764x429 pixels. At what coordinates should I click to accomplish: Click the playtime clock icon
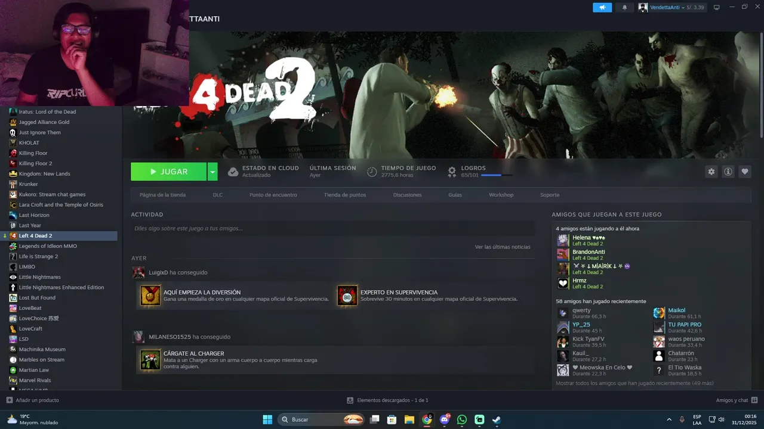coord(372,172)
